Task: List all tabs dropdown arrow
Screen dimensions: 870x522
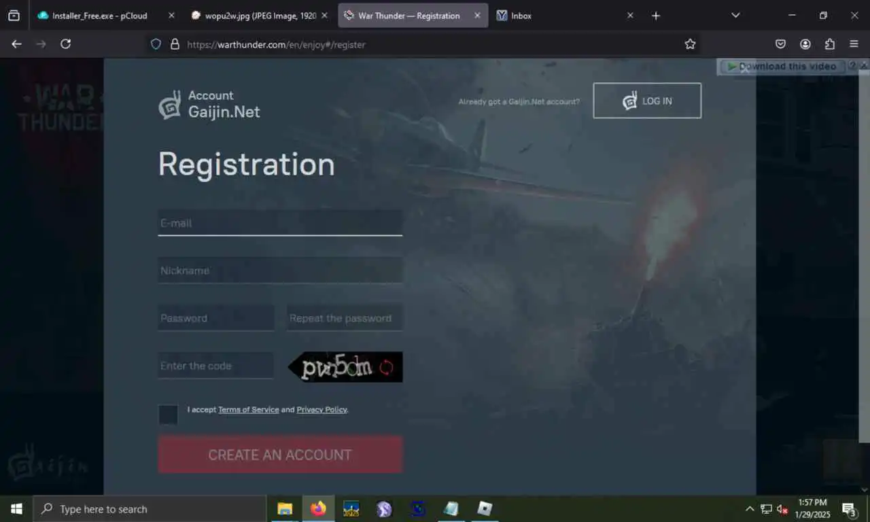Action: pyautogui.click(x=735, y=16)
